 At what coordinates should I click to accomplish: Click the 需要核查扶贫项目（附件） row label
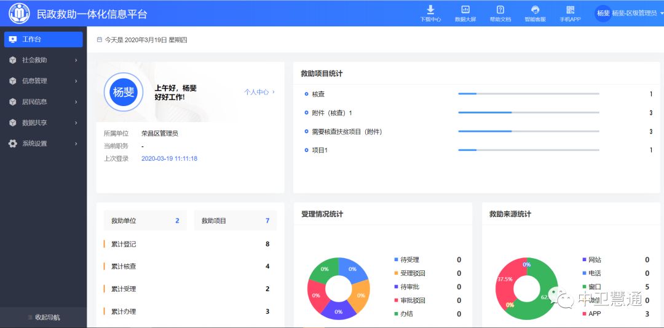(347, 132)
